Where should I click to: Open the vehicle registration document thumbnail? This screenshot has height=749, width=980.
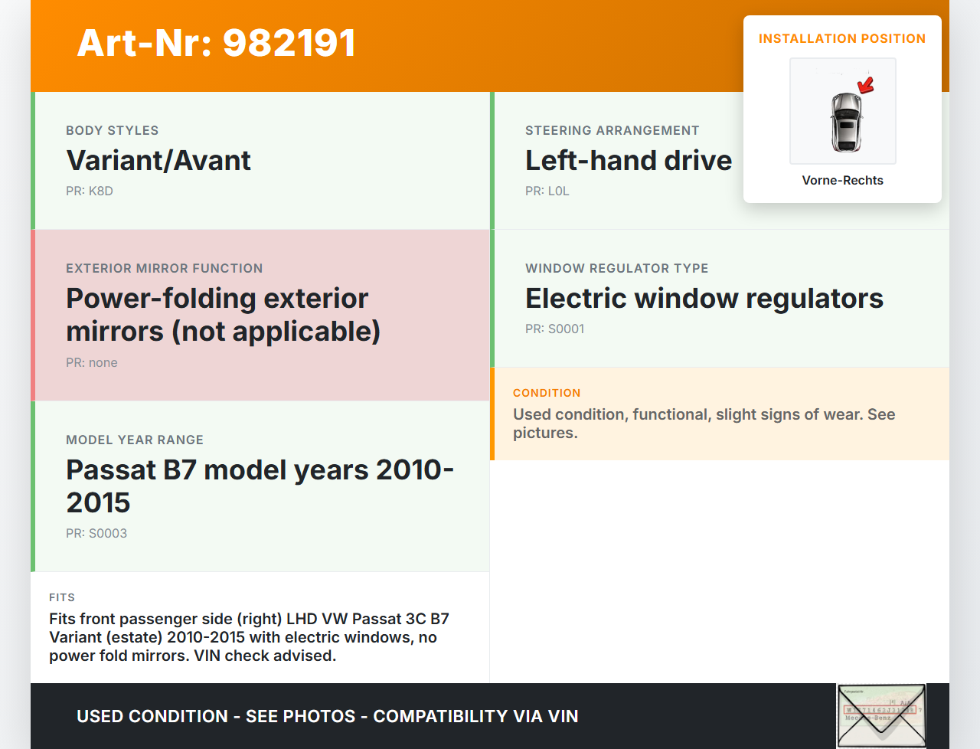pos(881,715)
